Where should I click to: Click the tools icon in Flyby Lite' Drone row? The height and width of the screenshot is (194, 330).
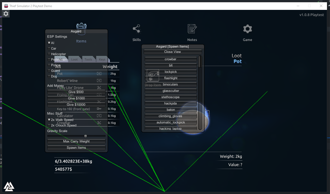coord(99,88)
